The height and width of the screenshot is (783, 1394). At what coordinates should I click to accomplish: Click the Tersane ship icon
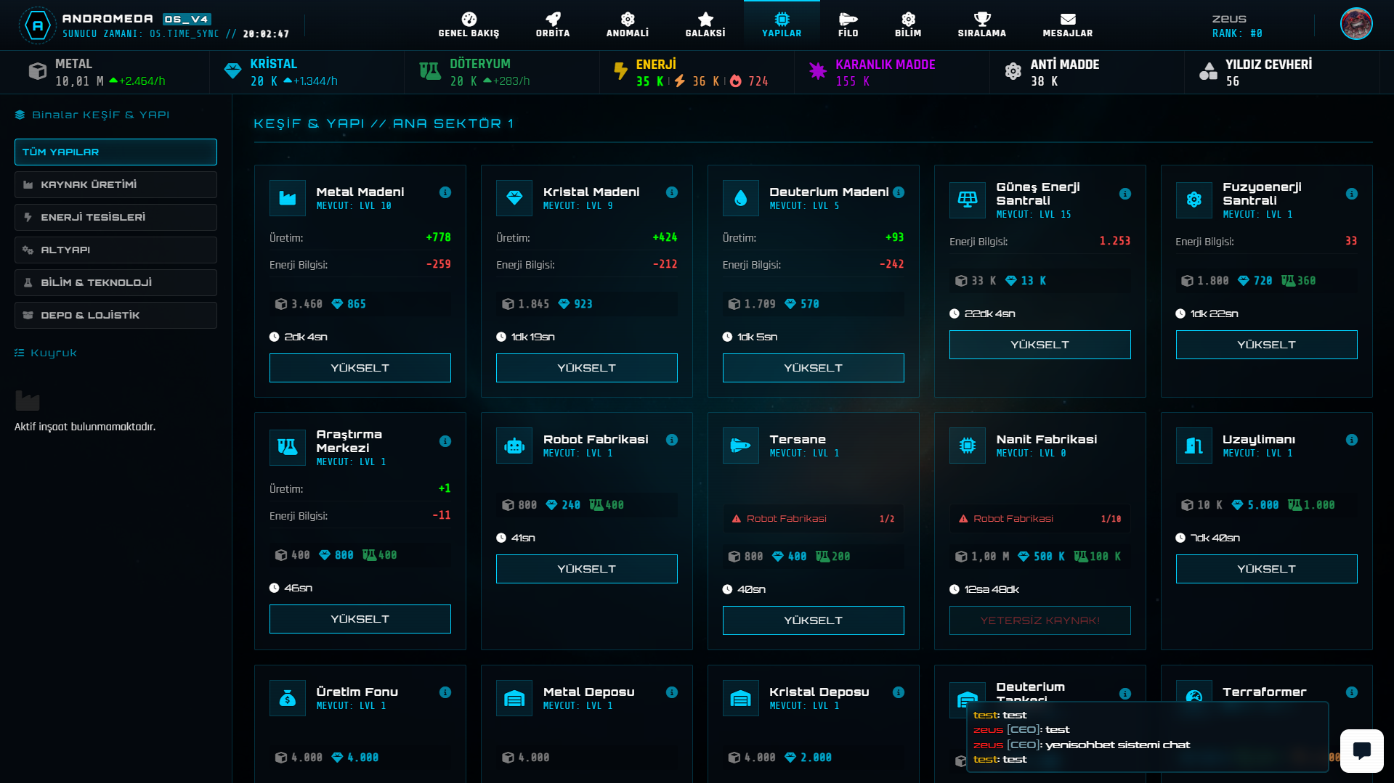click(x=740, y=446)
